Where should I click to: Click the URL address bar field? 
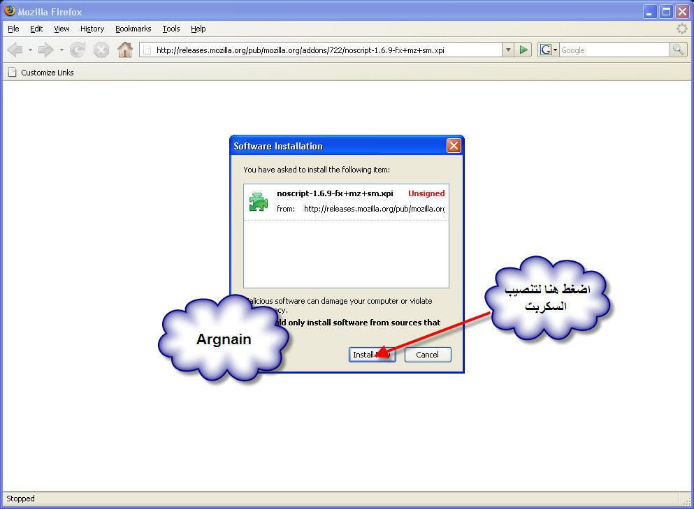tap(321, 50)
